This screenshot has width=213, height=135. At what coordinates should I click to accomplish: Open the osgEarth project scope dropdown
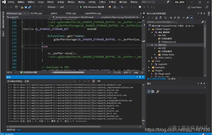click(29, 17)
